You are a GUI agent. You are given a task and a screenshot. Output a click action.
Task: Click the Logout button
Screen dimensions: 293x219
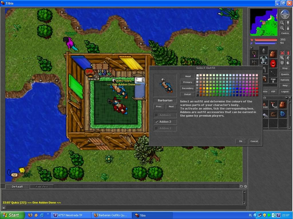pyautogui.click(x=285, y=92)
